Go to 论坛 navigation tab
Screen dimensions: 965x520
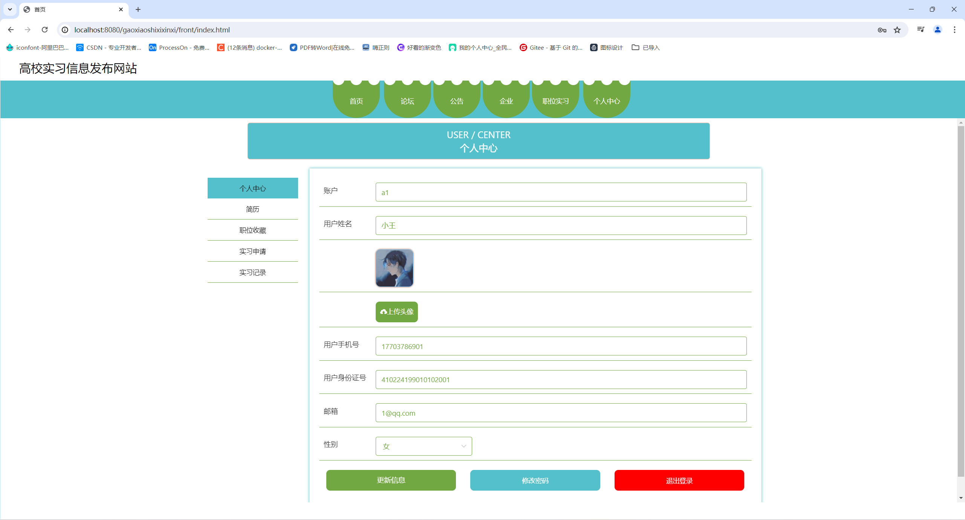[x=407, y=101]
